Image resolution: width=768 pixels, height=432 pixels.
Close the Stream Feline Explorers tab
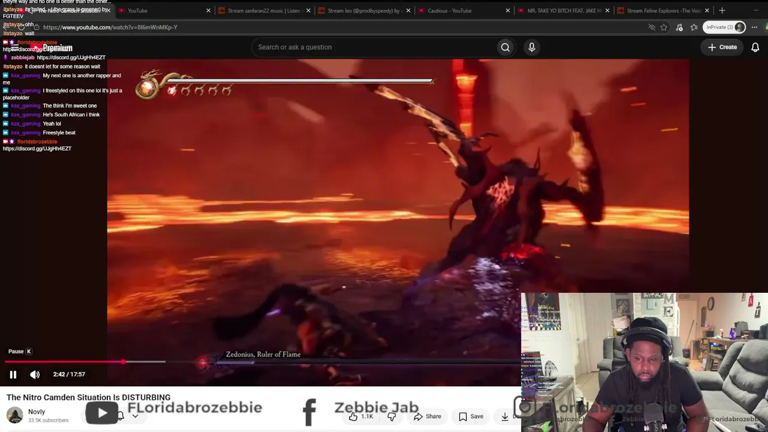point(707,10)
